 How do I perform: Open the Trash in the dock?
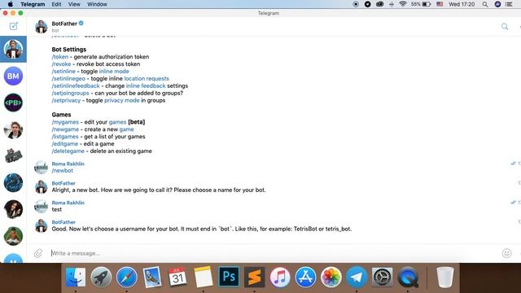click(x=445, y=277)
